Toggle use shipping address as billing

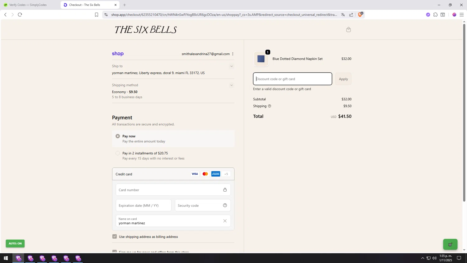pos(115,237)
